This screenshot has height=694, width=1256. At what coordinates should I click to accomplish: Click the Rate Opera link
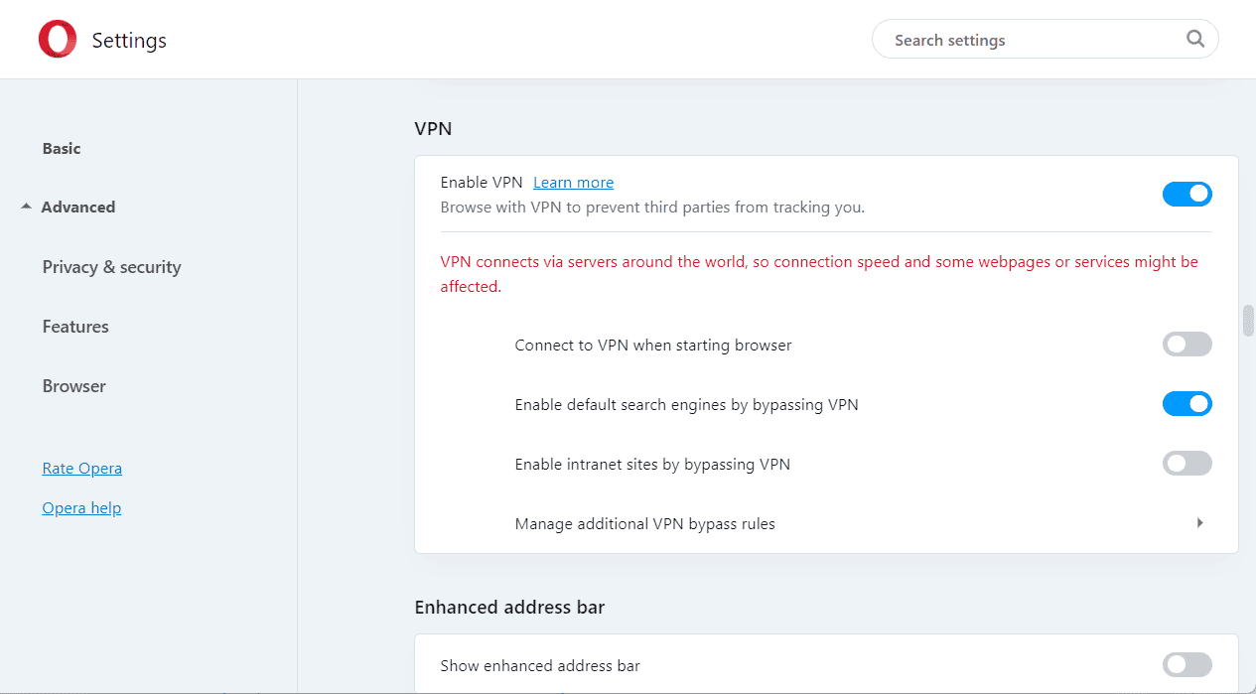click(82, 468)
